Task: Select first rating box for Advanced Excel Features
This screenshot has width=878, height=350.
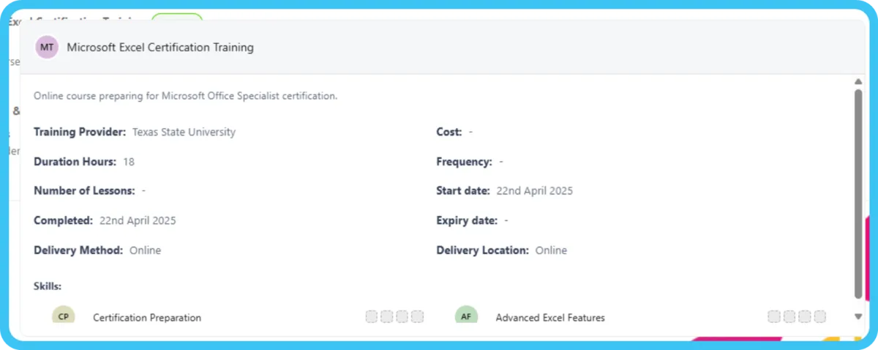Action: click(774, 317)
